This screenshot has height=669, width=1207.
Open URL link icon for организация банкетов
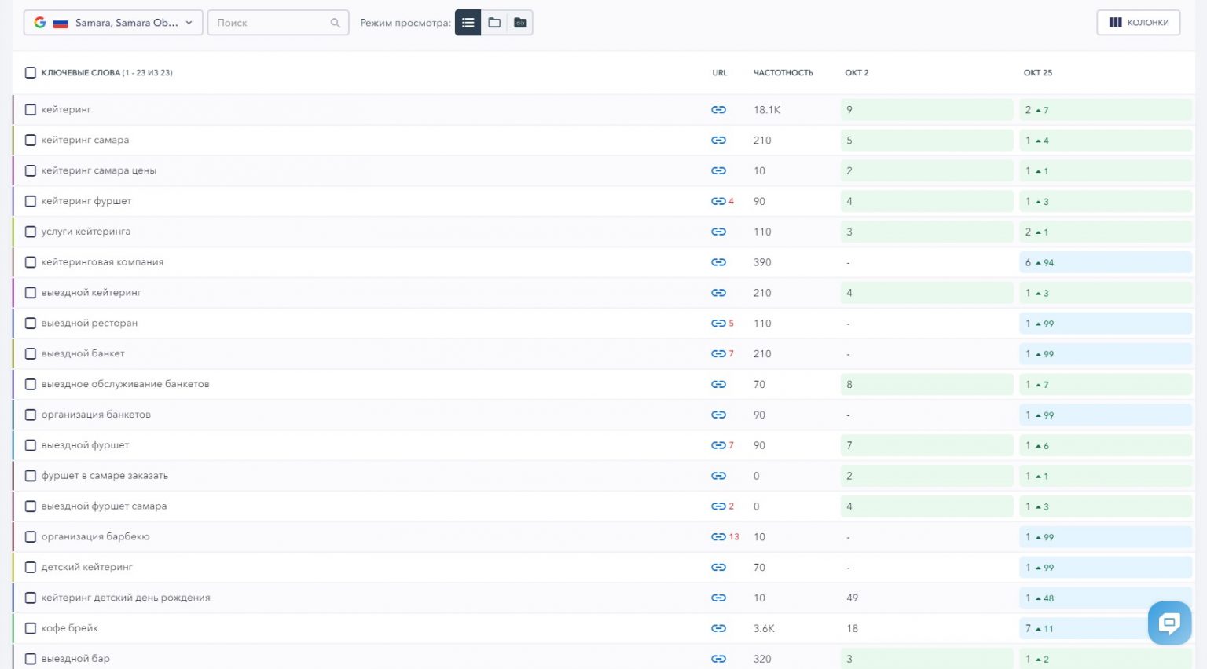click(718, 415)
